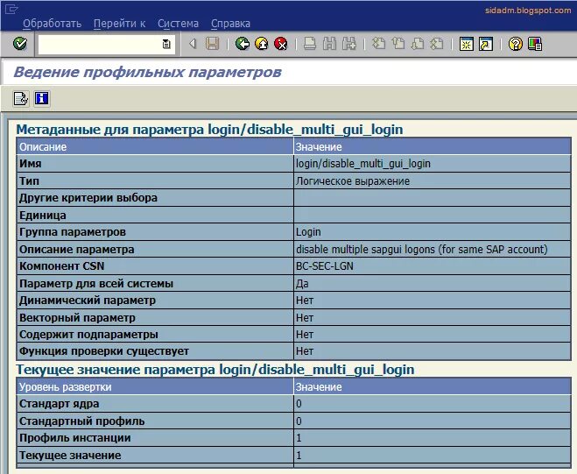Click the Find binoculars icon
Viewport: 577px width, 474px height.
329,44
